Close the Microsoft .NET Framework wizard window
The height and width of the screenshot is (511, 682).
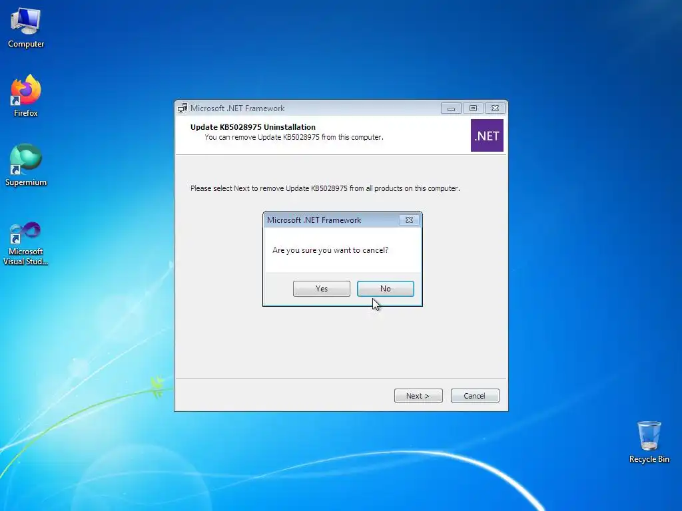click(495, 108)
